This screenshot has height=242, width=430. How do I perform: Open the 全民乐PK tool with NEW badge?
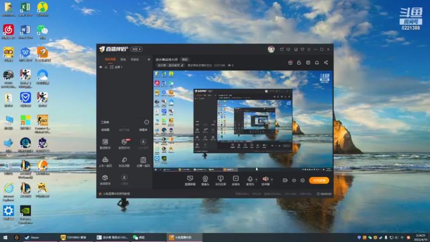(124, 144)
